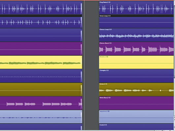This screenshot has width=175, height=131.
Task: Select the Guitar.2 olive audio region
Action: tap(136, 90)
